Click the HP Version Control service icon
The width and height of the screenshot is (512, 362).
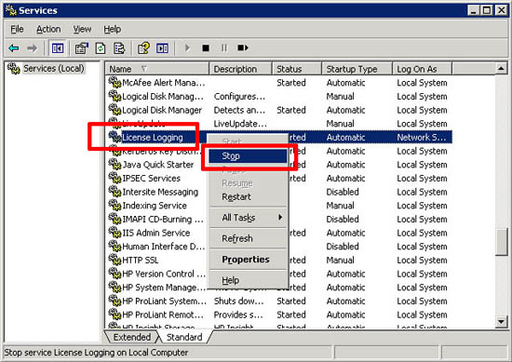(x=115, y=274)
